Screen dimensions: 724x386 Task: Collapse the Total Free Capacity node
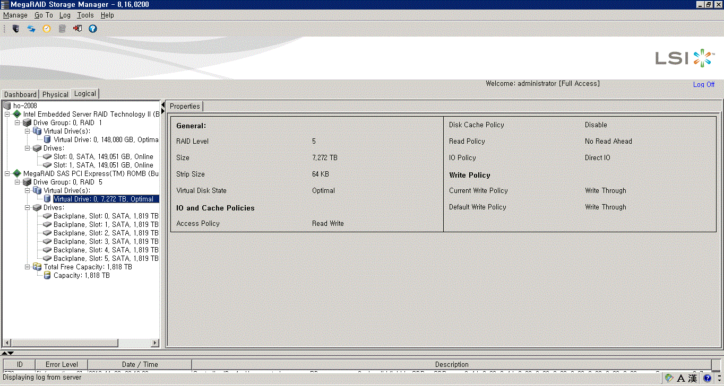pos(27,267)
